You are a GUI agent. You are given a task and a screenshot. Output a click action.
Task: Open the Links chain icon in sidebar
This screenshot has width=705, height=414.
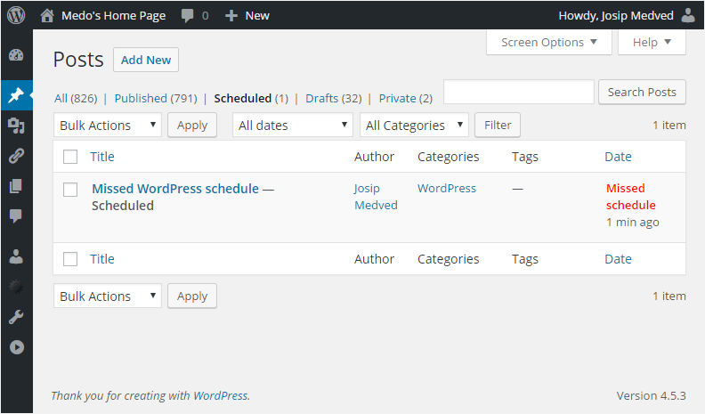16,156
